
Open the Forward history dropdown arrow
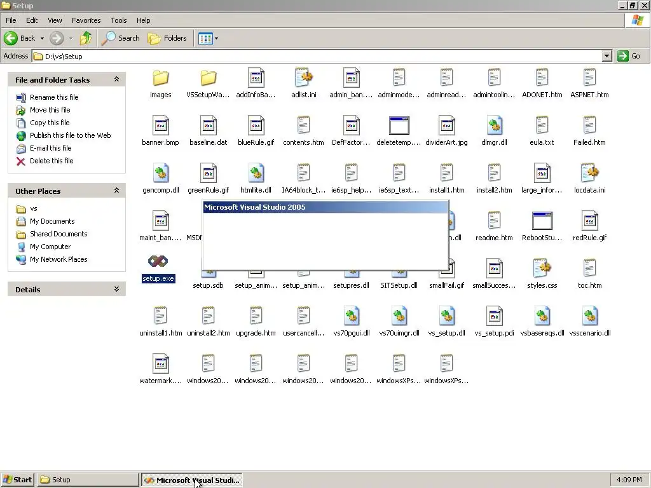click(71, 38)
